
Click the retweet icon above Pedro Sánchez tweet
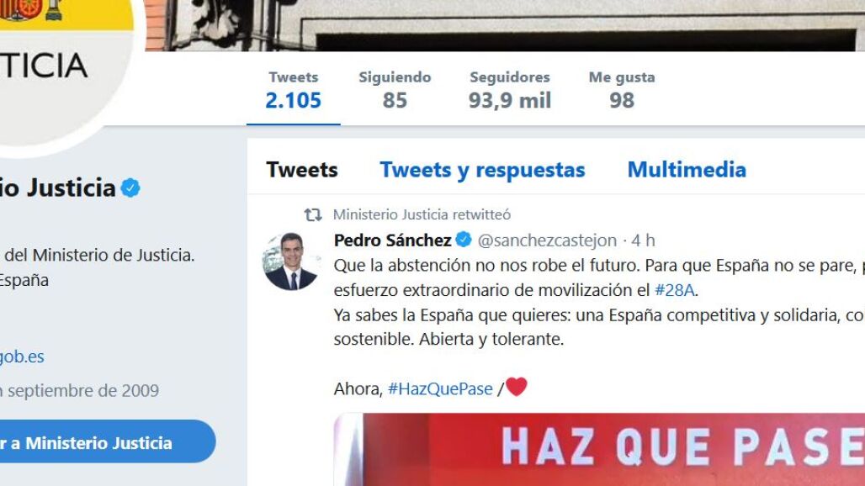(x=313, y=214)
